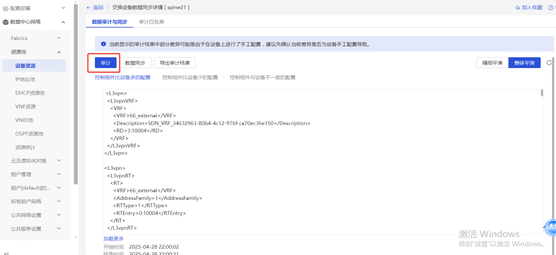556x255 pixels.
Task: Click the 返回 back arrow
Action: pos(89,8)
